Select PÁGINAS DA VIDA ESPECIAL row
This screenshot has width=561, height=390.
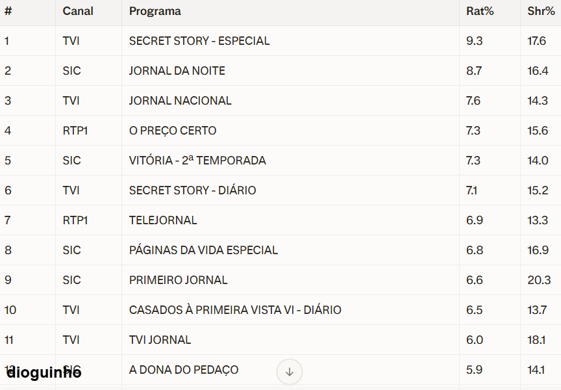[203, 250]
